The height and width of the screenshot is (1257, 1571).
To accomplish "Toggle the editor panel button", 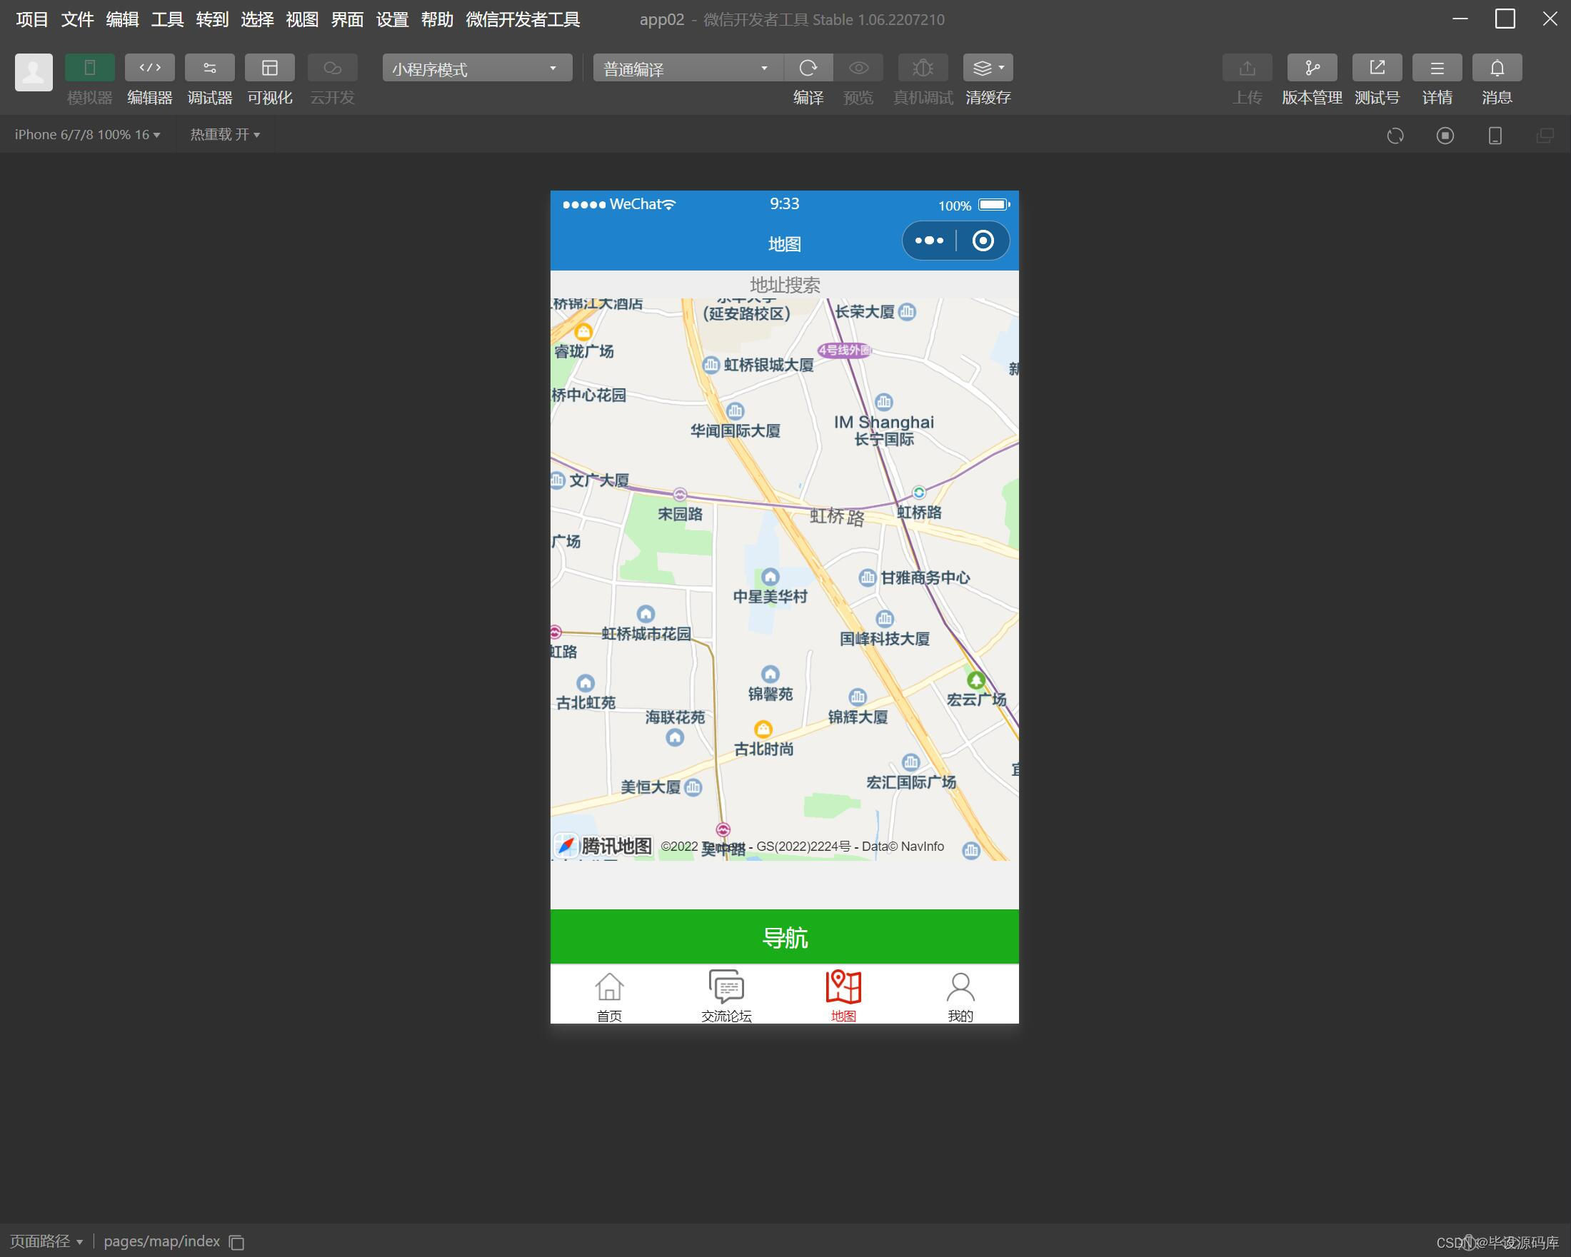I will point(149,68).
